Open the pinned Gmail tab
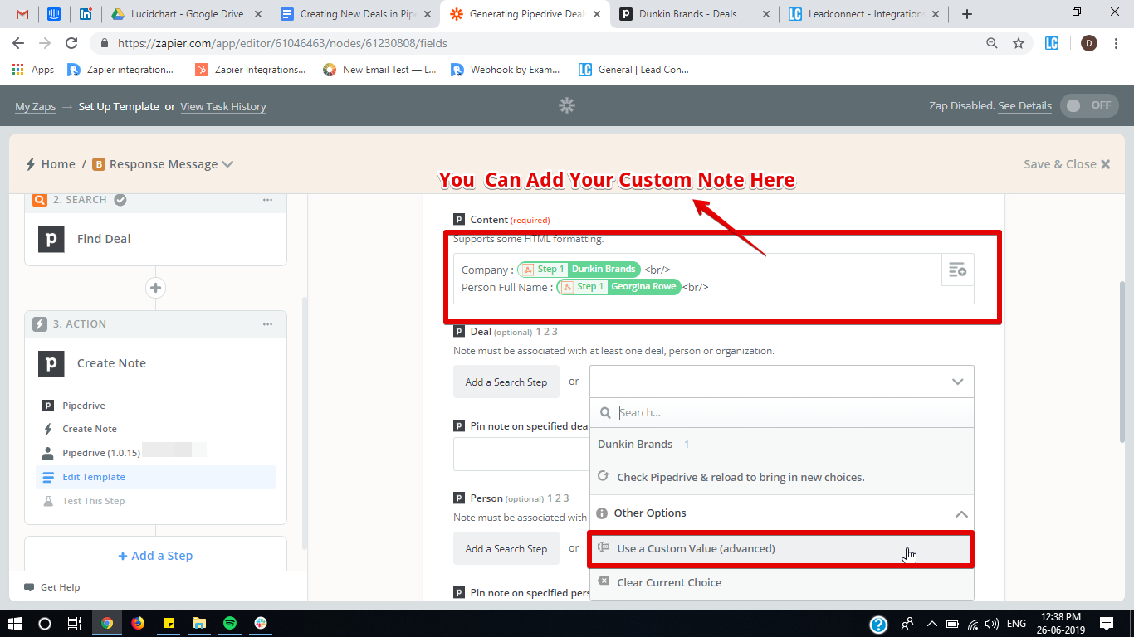 pyautogui.click(x=22, y=14)
